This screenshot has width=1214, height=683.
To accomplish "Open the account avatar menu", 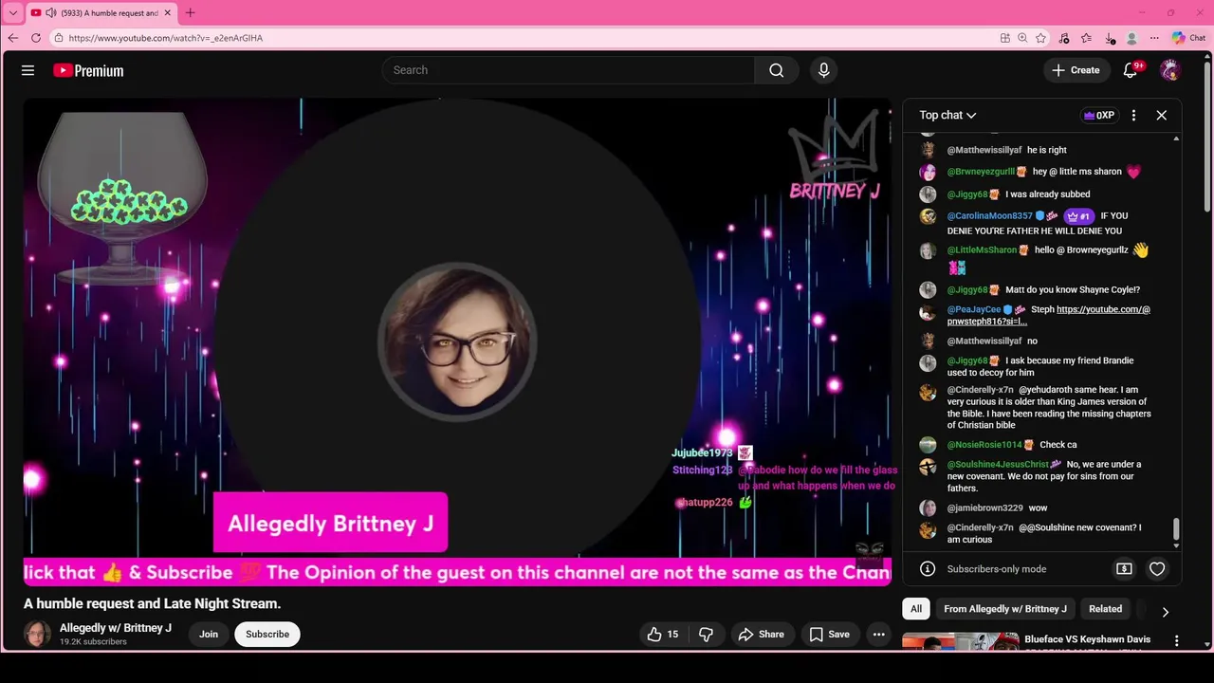I will coord(1170,70).
